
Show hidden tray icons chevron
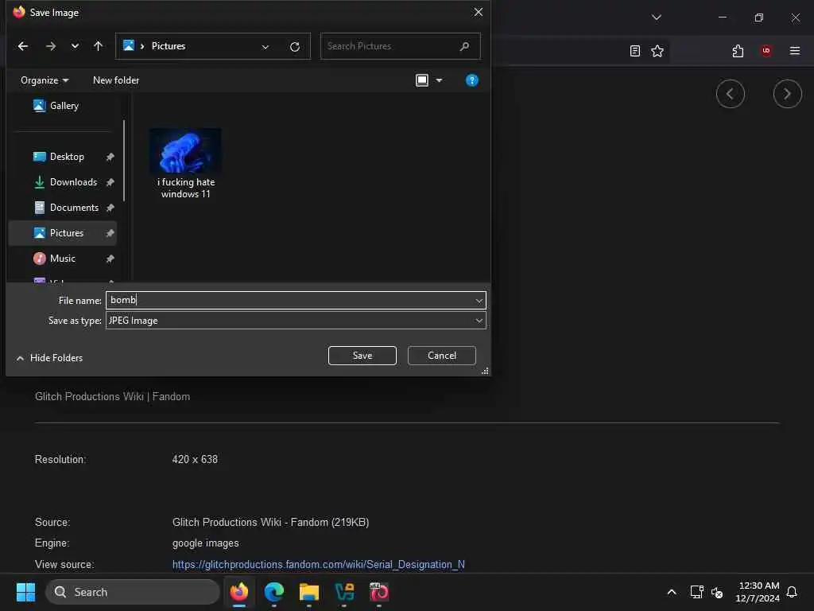[671, 592]
